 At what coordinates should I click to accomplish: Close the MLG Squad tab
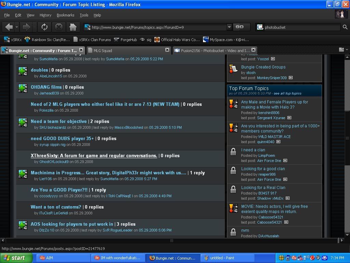[x=167, y=50]
